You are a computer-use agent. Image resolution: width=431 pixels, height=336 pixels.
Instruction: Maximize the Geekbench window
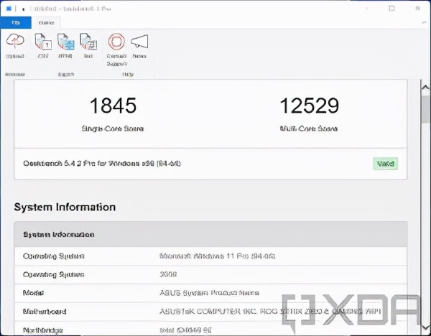[x=392, y=9]
